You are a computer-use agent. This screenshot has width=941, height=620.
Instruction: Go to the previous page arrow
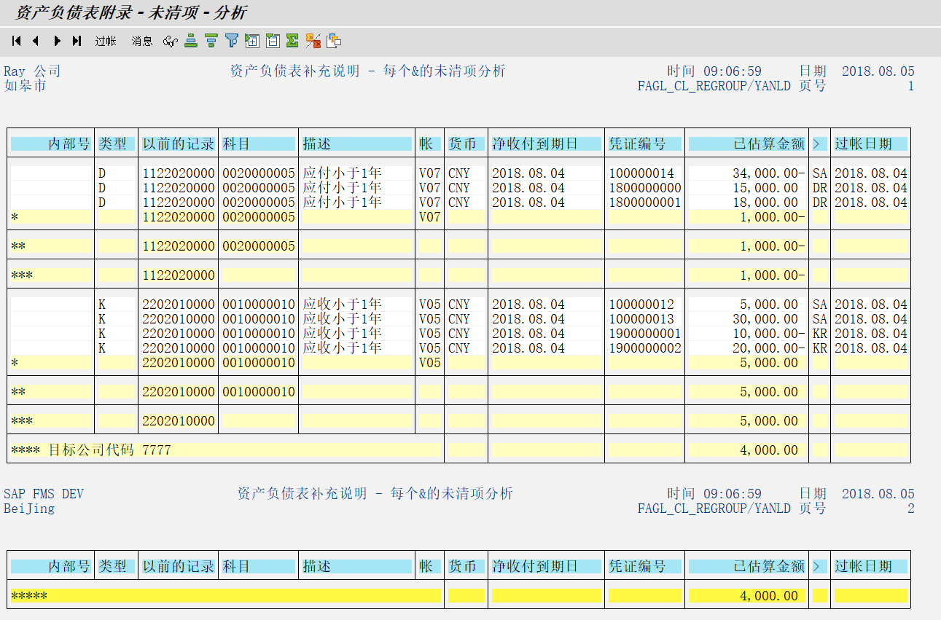coord(36,41)
